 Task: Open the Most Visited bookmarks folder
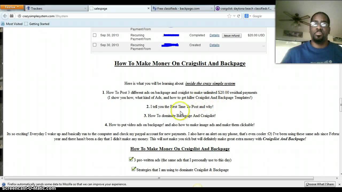tap(12, 24)
